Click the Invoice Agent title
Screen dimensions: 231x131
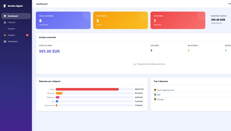coord(15,6)
